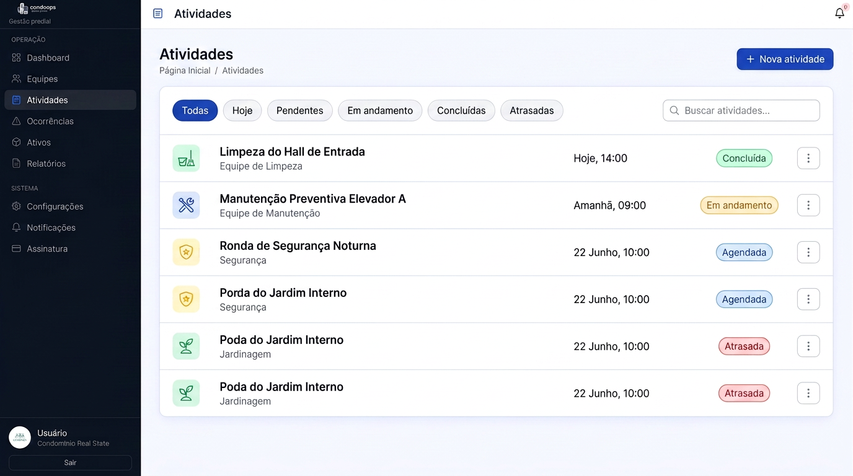Viewport: 853px width, 476px height.
Task: Filter activities by Pendentes
Action: [x=300, y=110]
